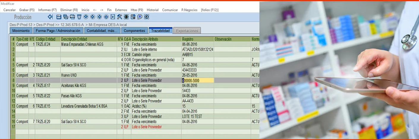Switch to Forma Pago / Administración tab
Viewport: 419px width, 140px height.
(x=58, y=30)
